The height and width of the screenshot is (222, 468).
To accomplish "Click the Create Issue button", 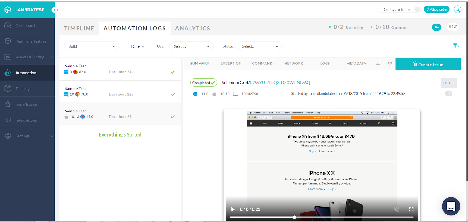I will click(x=428, y=64).
